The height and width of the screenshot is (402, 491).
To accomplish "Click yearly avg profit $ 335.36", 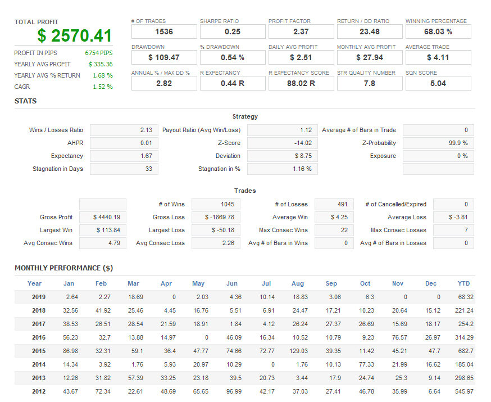I will (101, 64).
